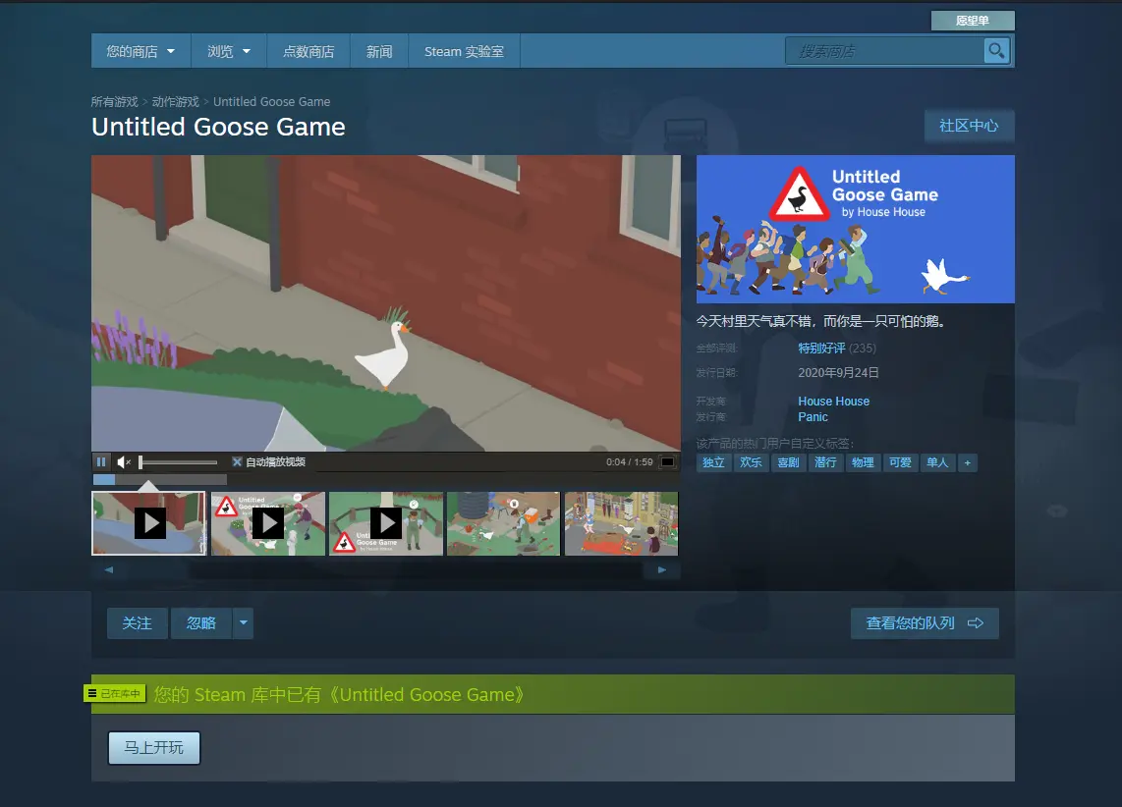Open the ignore options dropdown arrow
This screenshot has width=1122, height=807.
pos(244,622)
